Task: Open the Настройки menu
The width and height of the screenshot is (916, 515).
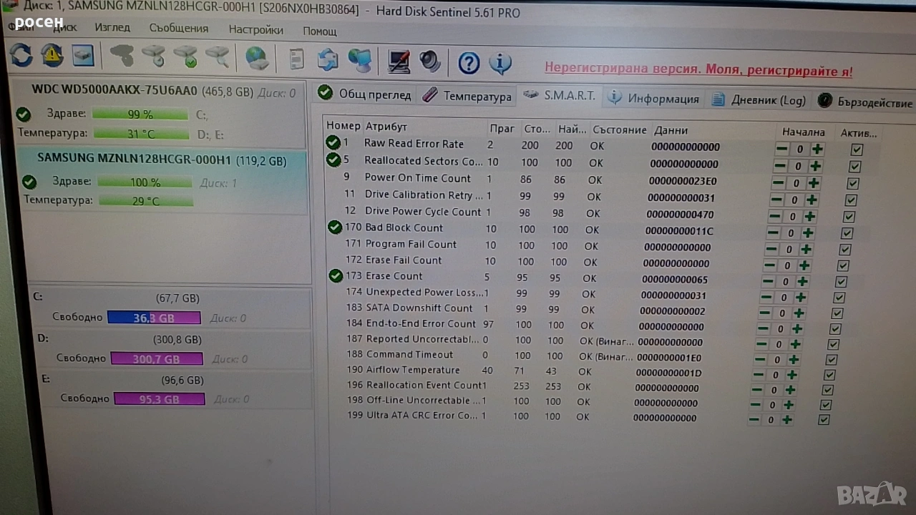Action: click(x=256, y=30)
